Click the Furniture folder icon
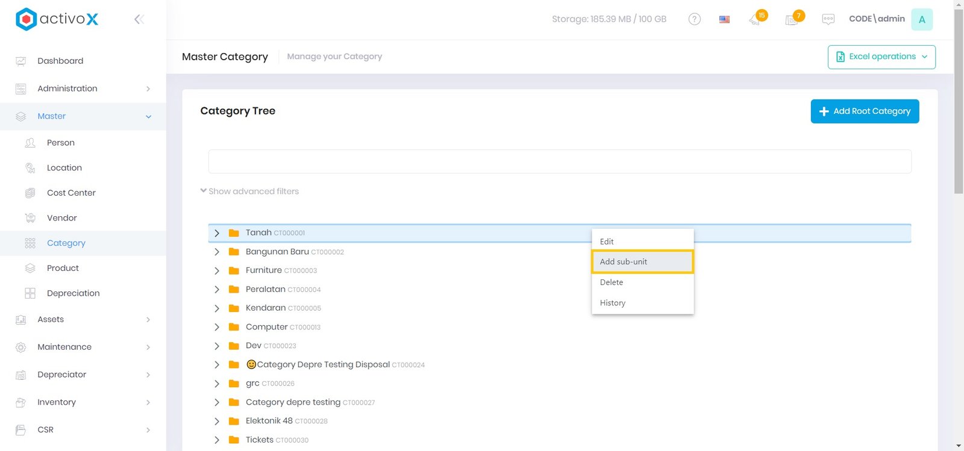Screen dimensions: 964x451 [234, 271]
